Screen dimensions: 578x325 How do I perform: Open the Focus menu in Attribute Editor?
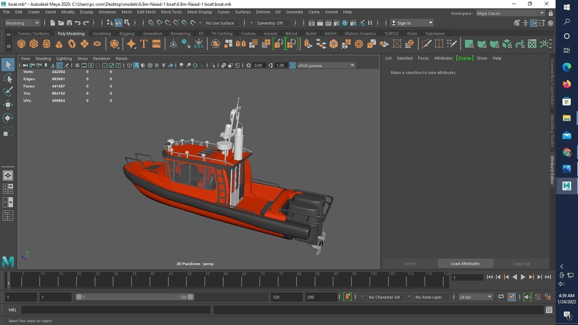[423, 58]
